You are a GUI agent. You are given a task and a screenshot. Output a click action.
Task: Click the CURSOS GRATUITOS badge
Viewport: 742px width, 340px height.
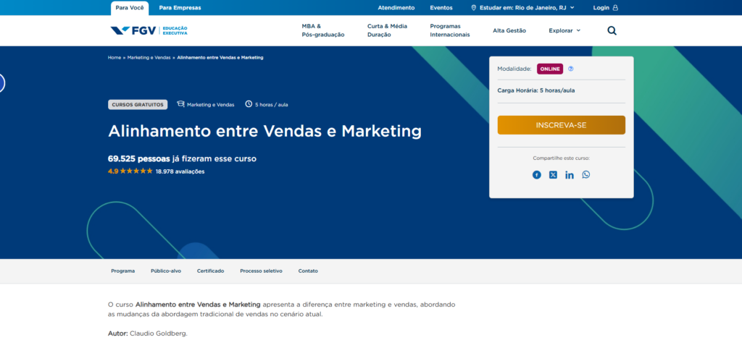click(x=138, y=104)
